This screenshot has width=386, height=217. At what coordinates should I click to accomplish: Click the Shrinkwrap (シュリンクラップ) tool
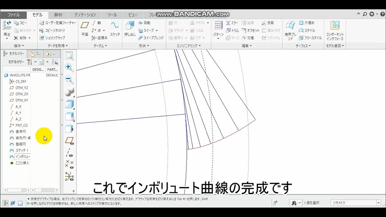[52, 38]
